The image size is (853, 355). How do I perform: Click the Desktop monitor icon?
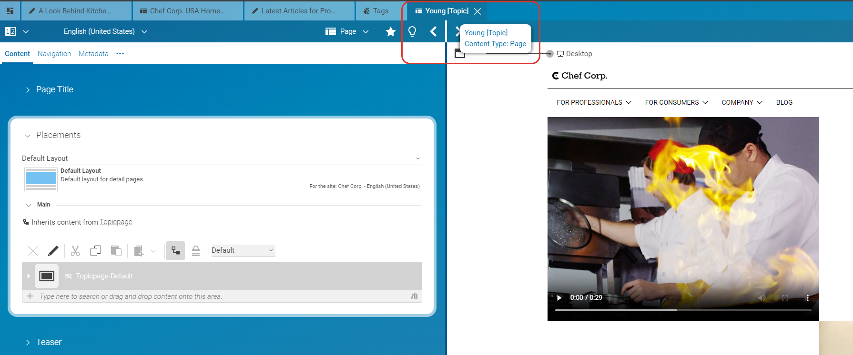pyautogui.click(x=560, y=54)
